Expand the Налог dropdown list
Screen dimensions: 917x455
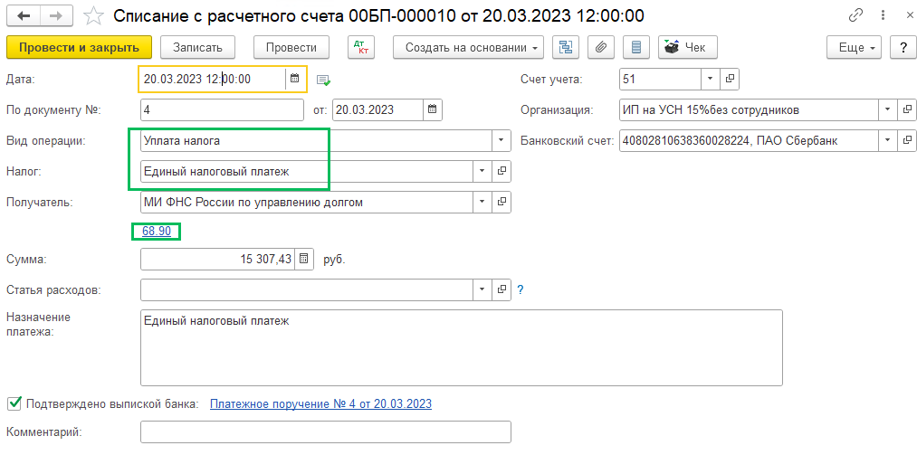point(482,171)
